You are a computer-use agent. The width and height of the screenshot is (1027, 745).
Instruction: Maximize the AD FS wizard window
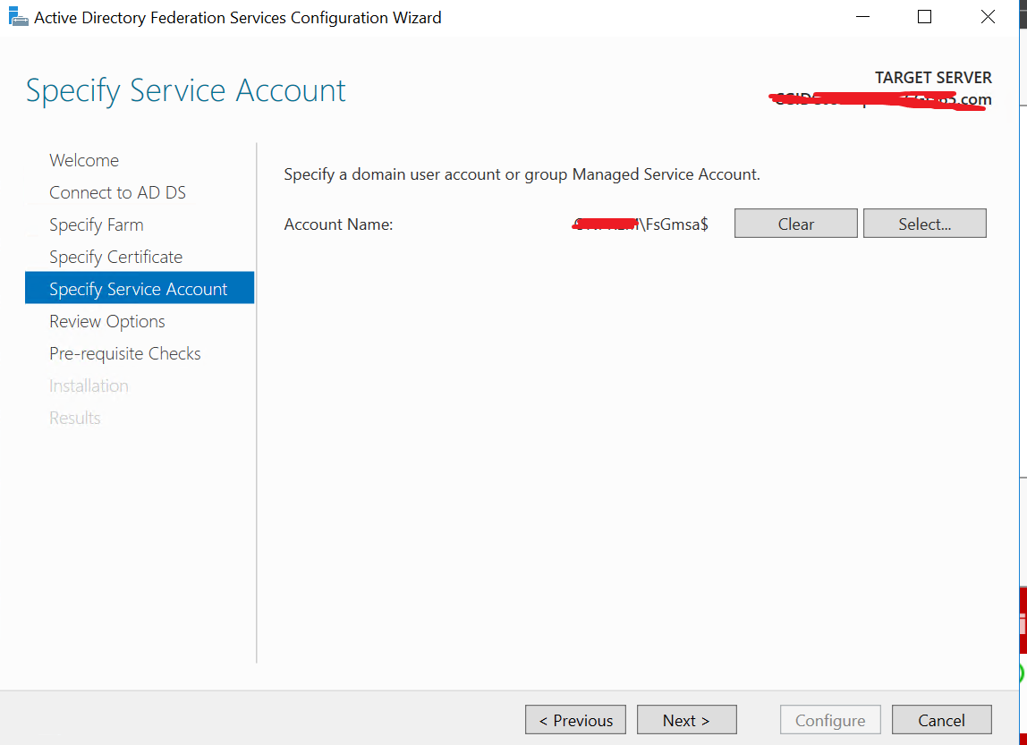coord(925,17)
